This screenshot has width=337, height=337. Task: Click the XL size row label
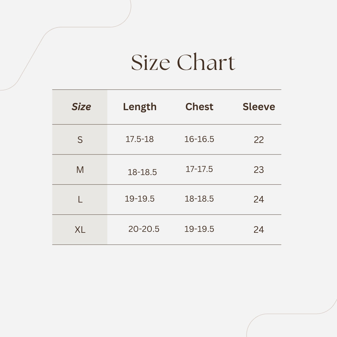click(80, 230)
